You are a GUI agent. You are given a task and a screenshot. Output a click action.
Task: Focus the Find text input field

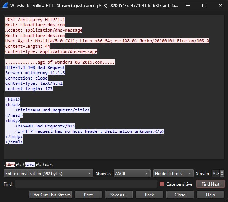(86, 184)
